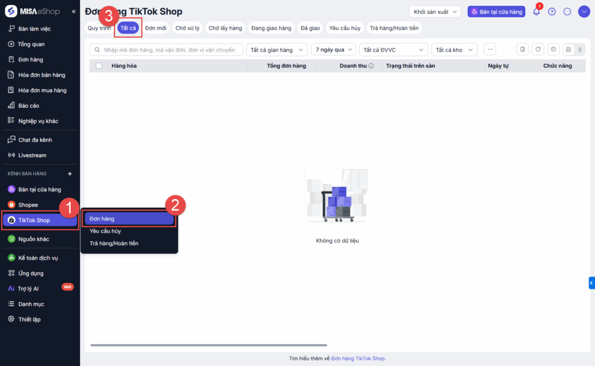Switch to compact list view icon

tap(579, 50)
